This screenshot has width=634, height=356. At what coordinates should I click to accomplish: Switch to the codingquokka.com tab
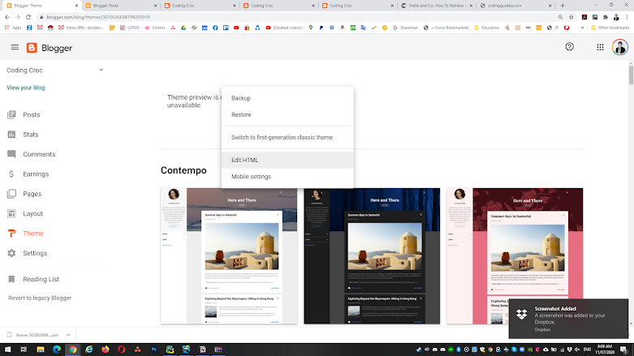515,6
